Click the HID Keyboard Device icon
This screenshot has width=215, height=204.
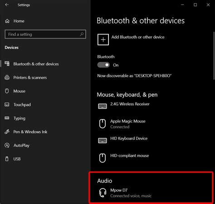click(103, 140)
